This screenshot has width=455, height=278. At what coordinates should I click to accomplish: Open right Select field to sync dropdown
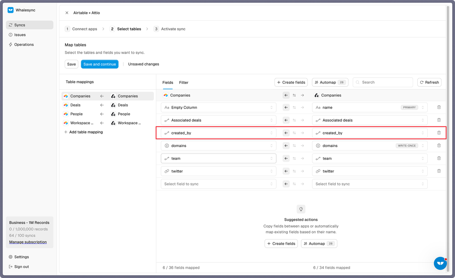coord(370,184)
